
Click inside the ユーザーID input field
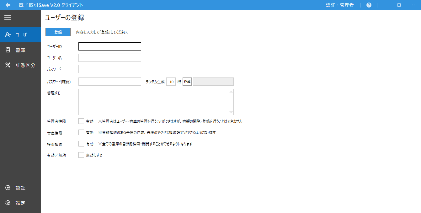coord(109,46)
